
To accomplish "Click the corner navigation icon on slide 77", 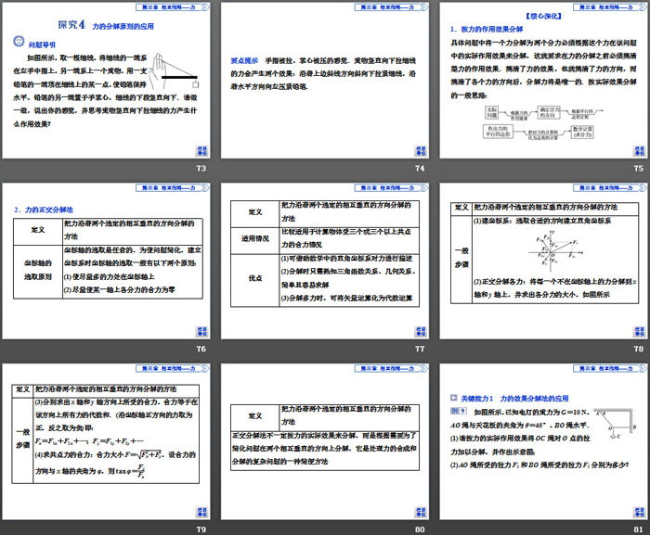I will (x=421, y=332).
